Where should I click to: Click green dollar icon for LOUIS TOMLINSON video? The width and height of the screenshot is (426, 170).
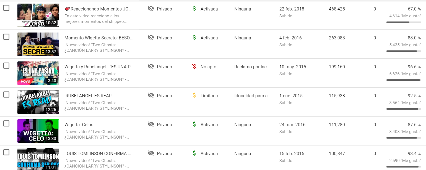pos(194,153)
